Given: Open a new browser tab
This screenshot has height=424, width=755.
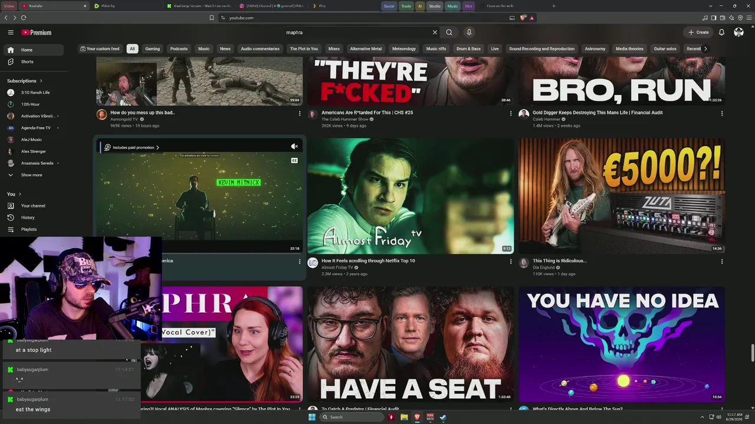Looking at the screenshot, I should 553,6.
